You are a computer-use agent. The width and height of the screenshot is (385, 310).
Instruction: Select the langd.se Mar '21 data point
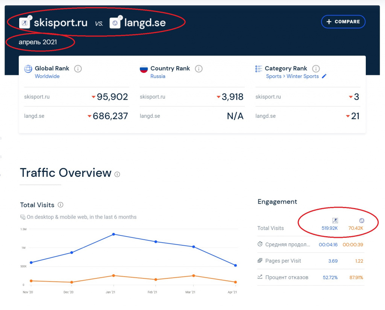pyautogui.click(x=194, y=276)
